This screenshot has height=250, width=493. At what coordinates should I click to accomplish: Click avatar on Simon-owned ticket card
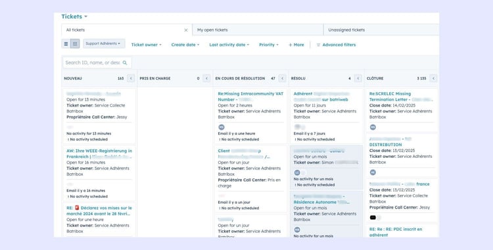[x=297, y=172]
